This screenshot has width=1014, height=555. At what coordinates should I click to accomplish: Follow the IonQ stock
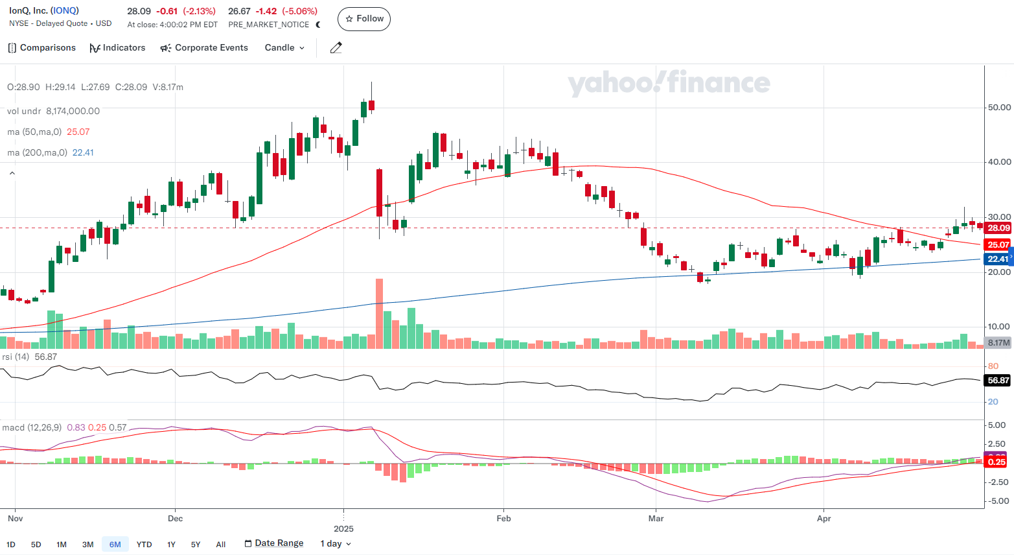tap(364, 19)
